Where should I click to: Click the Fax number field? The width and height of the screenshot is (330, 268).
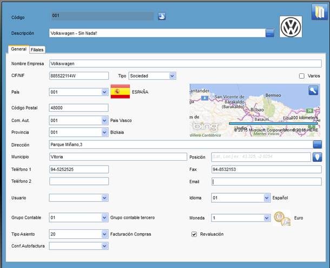coord(267,169)
